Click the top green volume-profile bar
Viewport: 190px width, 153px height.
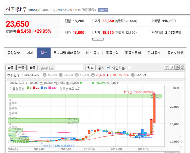(x=85, y=96)
